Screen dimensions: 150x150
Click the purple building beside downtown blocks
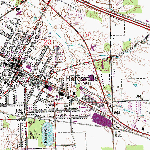pos(28,67)
